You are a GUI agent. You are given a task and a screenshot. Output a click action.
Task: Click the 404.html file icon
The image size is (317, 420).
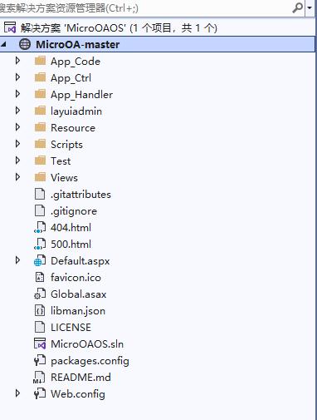40,227
